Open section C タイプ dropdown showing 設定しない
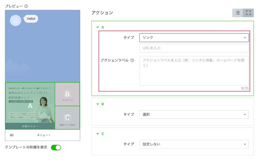 [194, 144]
